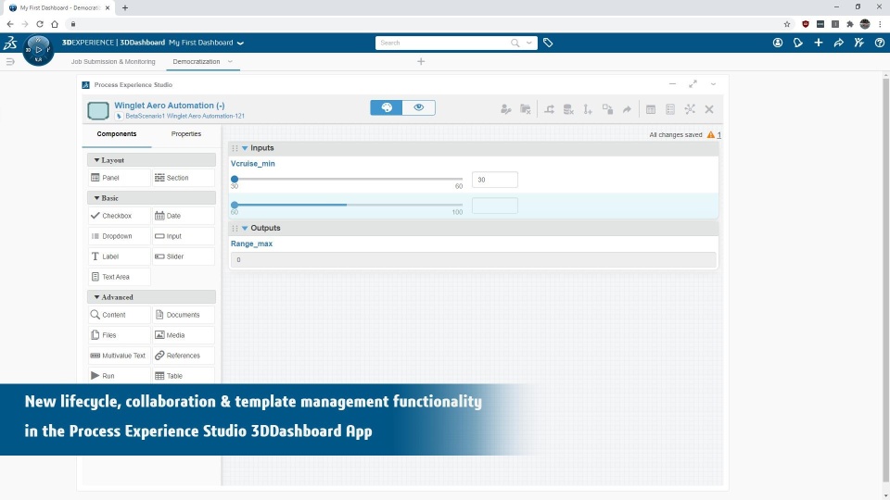Collapse the Inputs section triangle

245,148
